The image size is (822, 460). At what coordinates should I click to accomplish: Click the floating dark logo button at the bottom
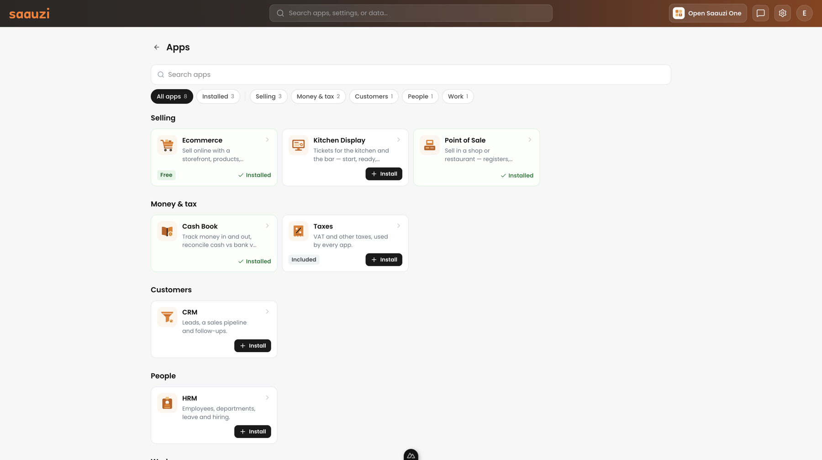coord(411,455)
